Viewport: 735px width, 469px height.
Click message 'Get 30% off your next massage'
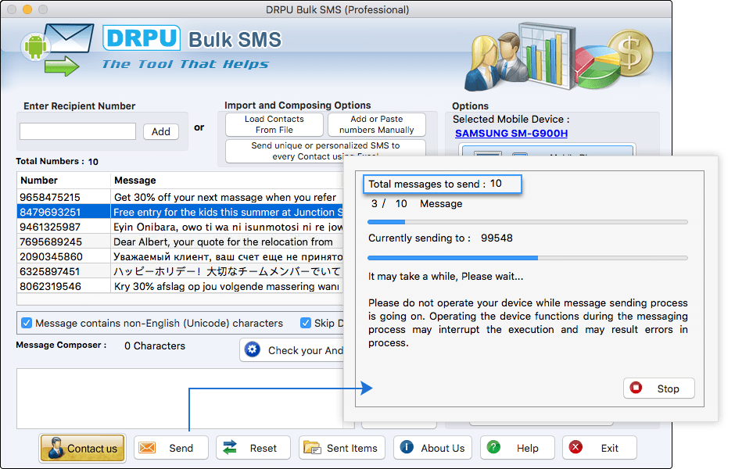[x=225, y=197]
